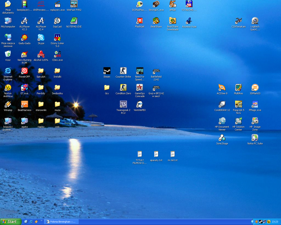Select the muza folder

pos(57,105)
